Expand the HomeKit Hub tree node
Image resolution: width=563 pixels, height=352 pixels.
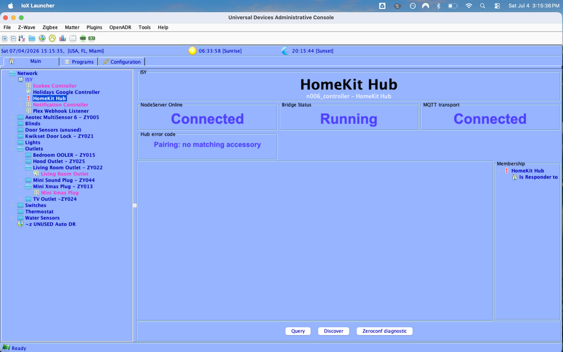pyautogui.click(x=21, y=98)
